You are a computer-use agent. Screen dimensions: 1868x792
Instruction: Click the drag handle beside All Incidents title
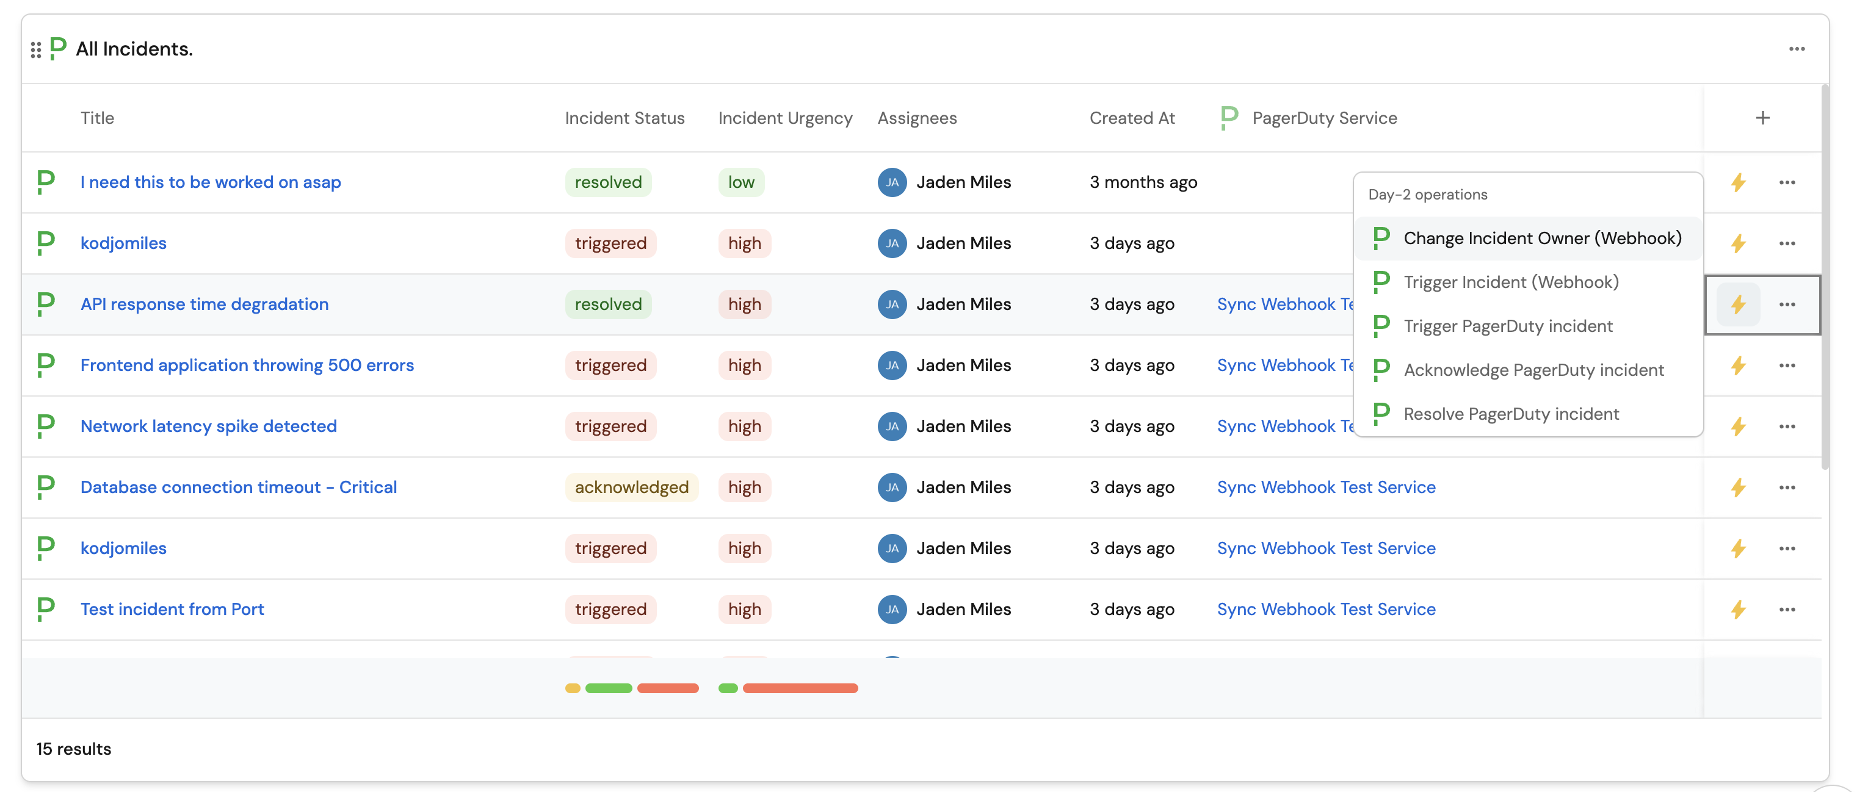pos(35,50)
